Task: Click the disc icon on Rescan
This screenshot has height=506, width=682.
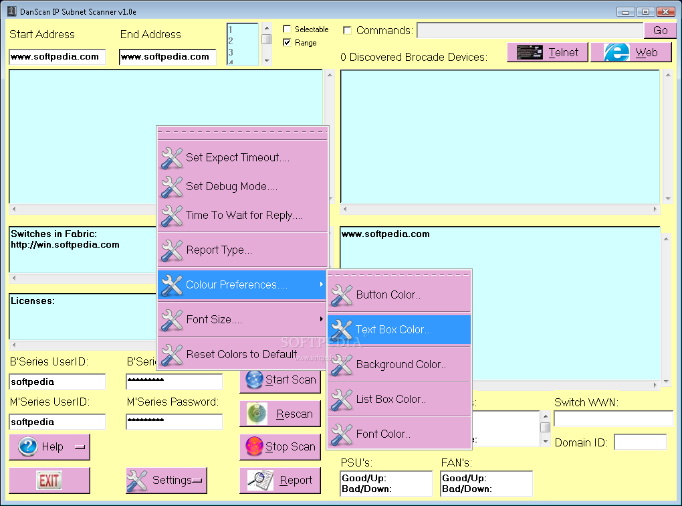Action: coord(257,413)
